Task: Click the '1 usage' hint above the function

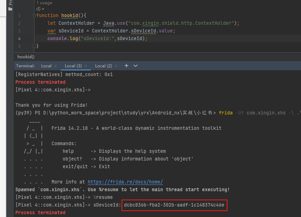Action: [44, 3]
